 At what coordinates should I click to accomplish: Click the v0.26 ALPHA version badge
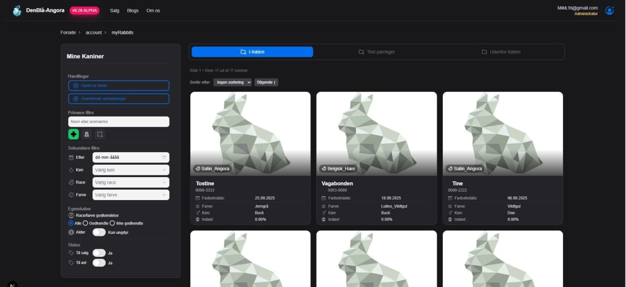85,10
